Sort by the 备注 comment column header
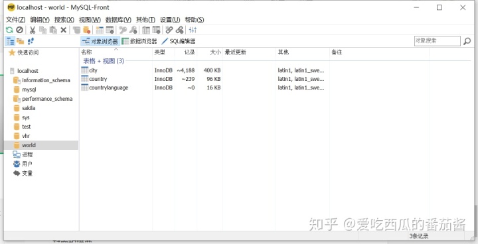478x244 pixels. click(379, 52)
